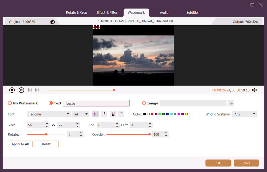Choose the Image watermark radio button
267x172 pixels.
click(x=144, y=103)
